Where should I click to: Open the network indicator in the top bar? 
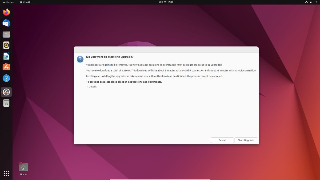tap(306, 2)
